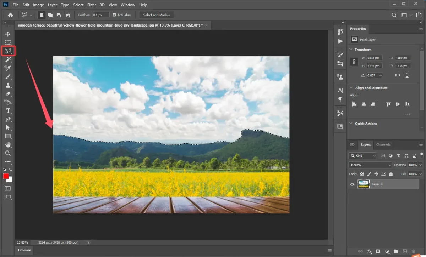Open the Window menu
This screenshot has height=257, width=426.
coord(128,5)
